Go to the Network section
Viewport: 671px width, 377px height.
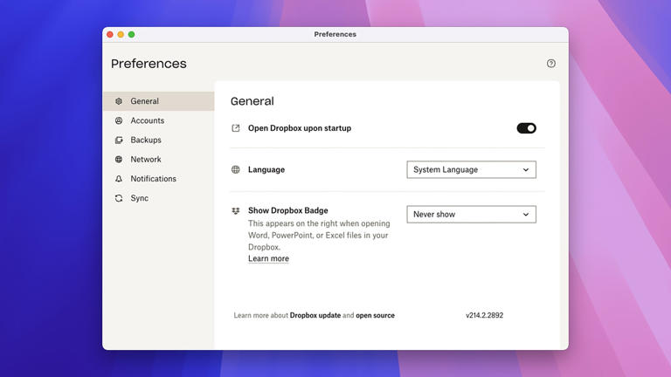coord(146,160)
